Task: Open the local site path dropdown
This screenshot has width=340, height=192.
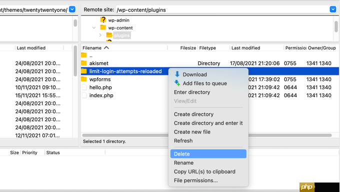Action: pos(72,9)
